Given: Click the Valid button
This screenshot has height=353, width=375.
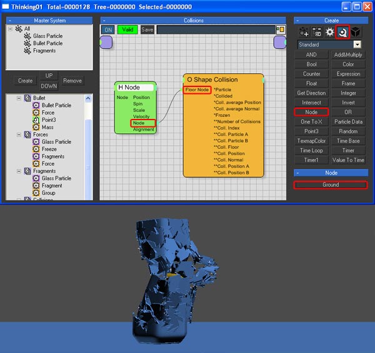Looking at the screenshot, I should [x=127, y=30].
